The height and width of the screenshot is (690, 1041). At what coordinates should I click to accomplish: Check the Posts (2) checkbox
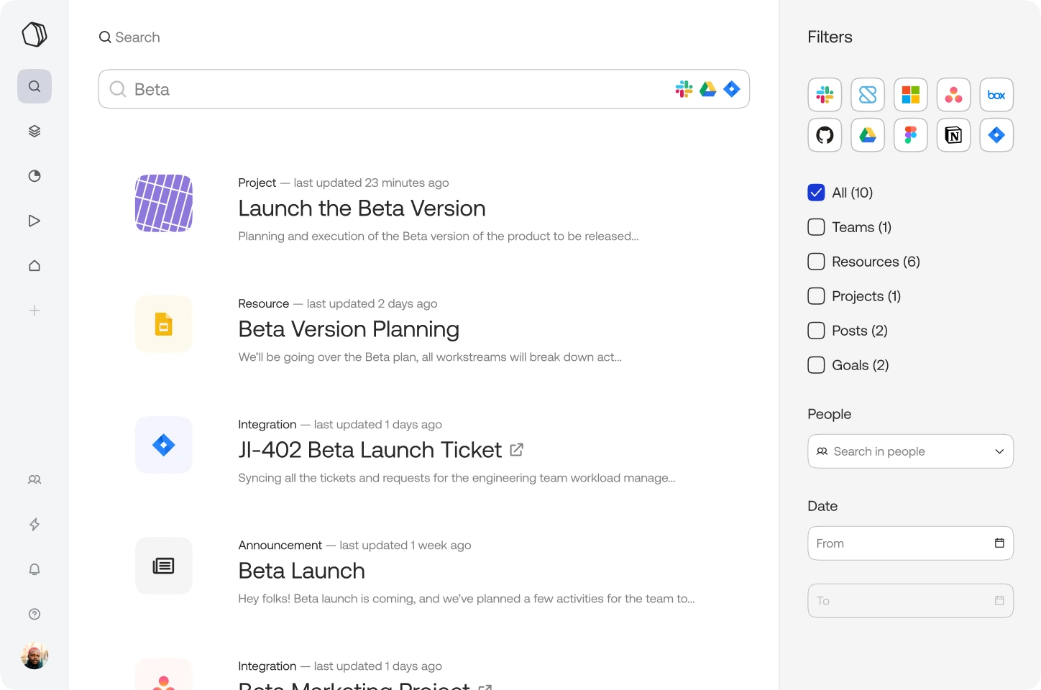point(816,331)
